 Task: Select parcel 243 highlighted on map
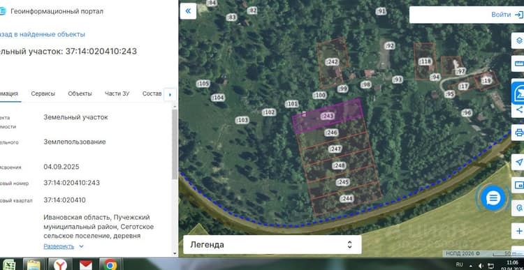click(x=328, y=116)
